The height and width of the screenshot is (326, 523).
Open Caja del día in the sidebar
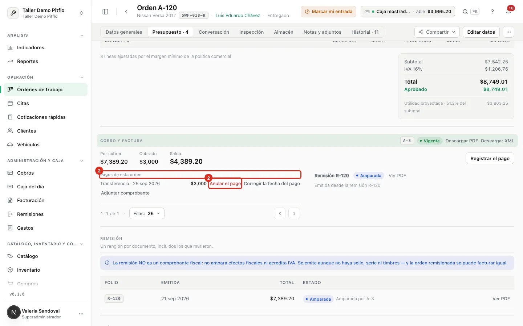pos(46,187)
